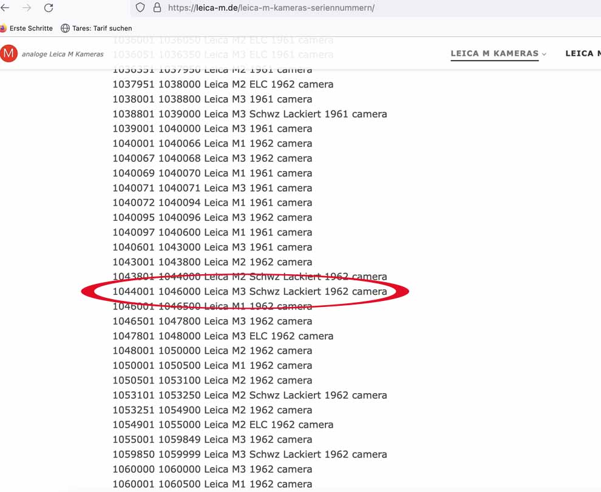Click row 1053101 1053250 Leica M2 Schwz Lackiert
The width and height of the screenshot is (601, 492).
tap(250, 395)
